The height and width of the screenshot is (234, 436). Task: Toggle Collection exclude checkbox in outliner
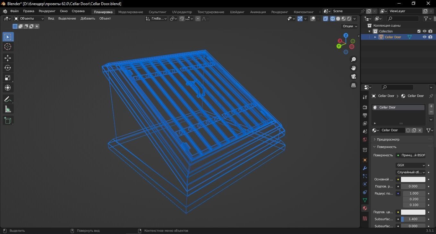point(419,31)
